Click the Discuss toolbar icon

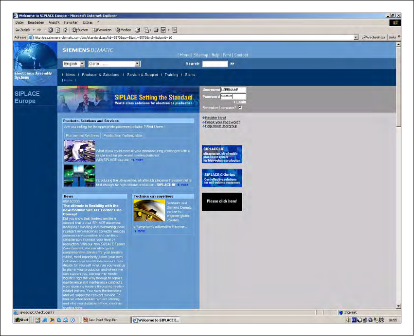(x=175, y=30)
